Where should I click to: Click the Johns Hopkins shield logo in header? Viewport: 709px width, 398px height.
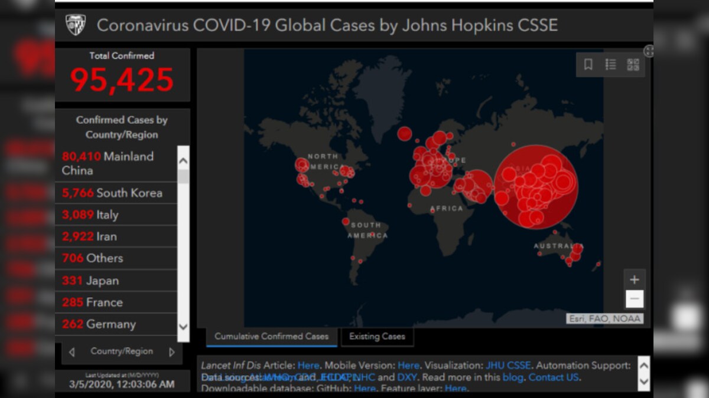76,25
